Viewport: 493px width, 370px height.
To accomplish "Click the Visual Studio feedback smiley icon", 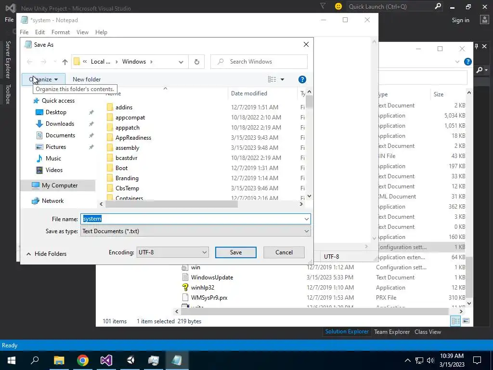I will 338,6.
